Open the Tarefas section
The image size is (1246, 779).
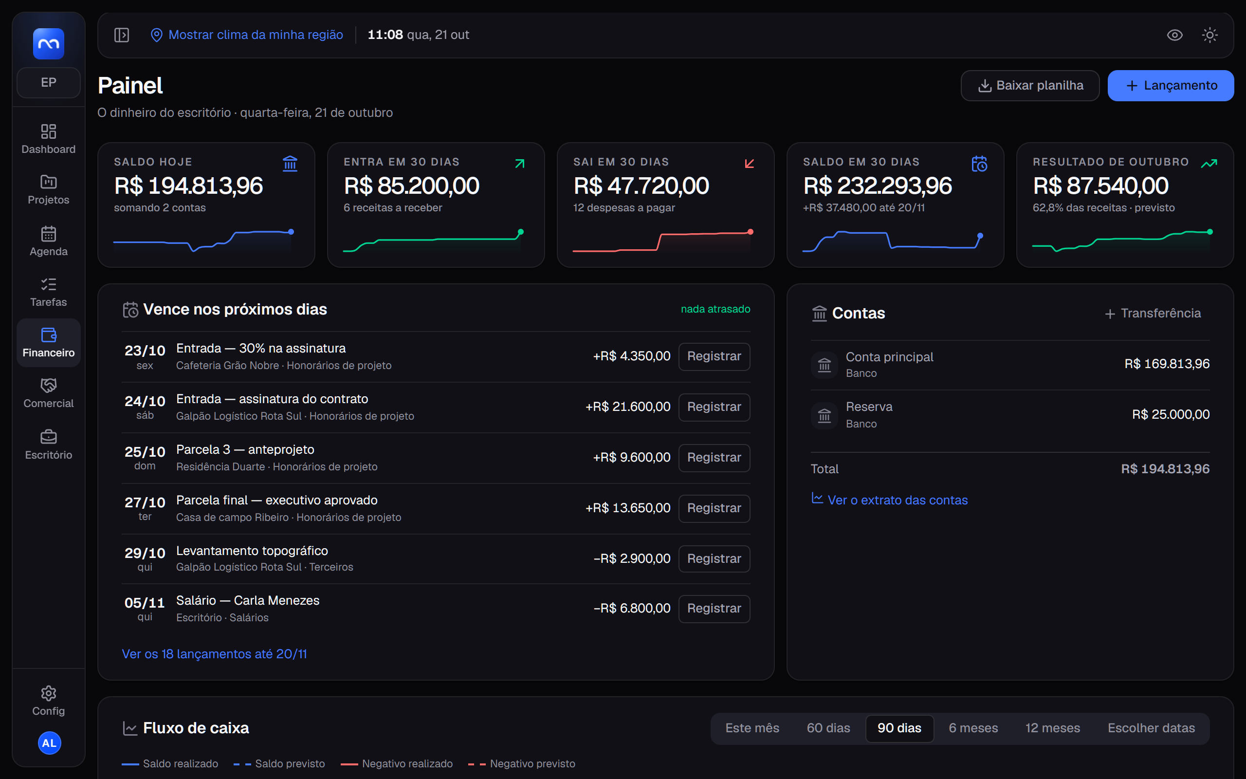click(x=48, y=292)
